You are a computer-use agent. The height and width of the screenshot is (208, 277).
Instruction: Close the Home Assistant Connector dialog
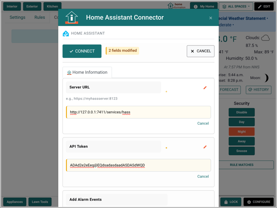(211, 18)
